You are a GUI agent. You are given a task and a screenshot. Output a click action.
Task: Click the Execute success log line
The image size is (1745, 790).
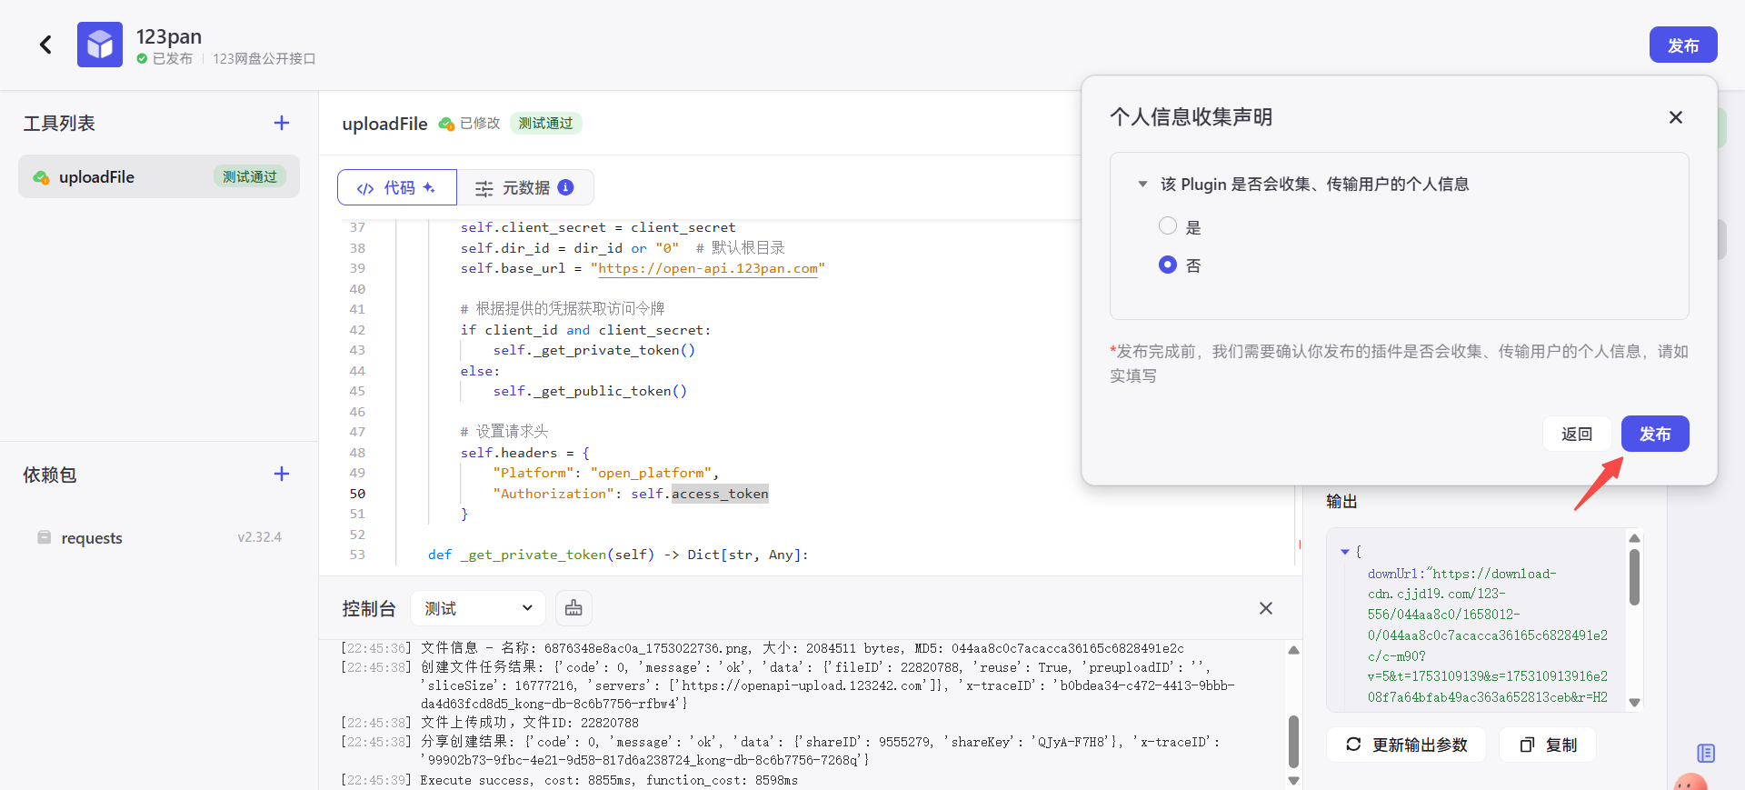(x=609, y=780)
